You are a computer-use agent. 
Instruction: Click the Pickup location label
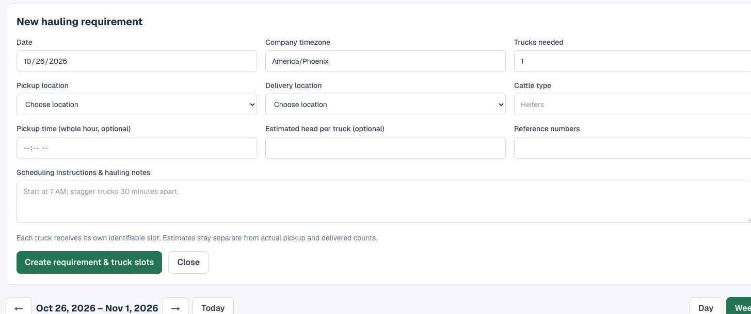click(x=42, y=85)
